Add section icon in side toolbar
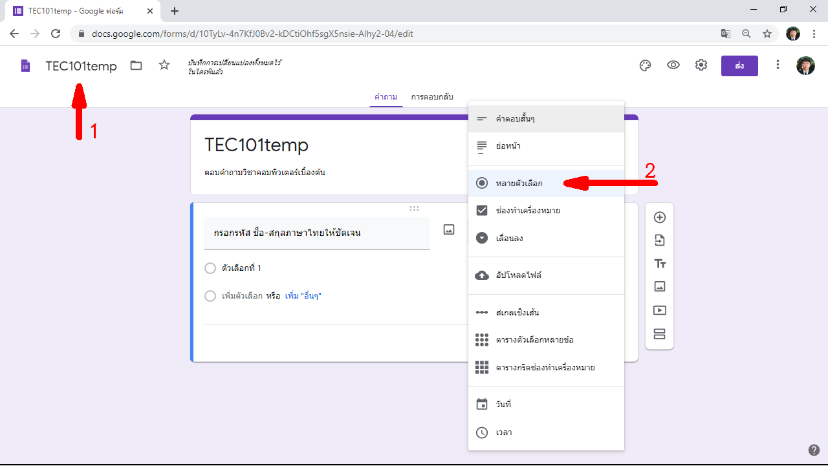The height and width of the screenshot is (466, 828). point(660,334)
